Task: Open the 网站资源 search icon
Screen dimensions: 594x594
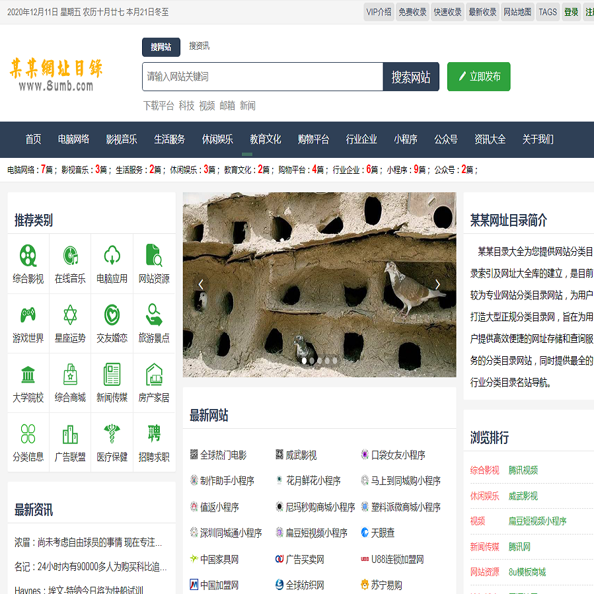Action: 155,256
